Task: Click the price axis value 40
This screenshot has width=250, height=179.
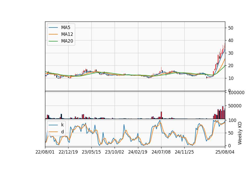Action: (231, 40)
